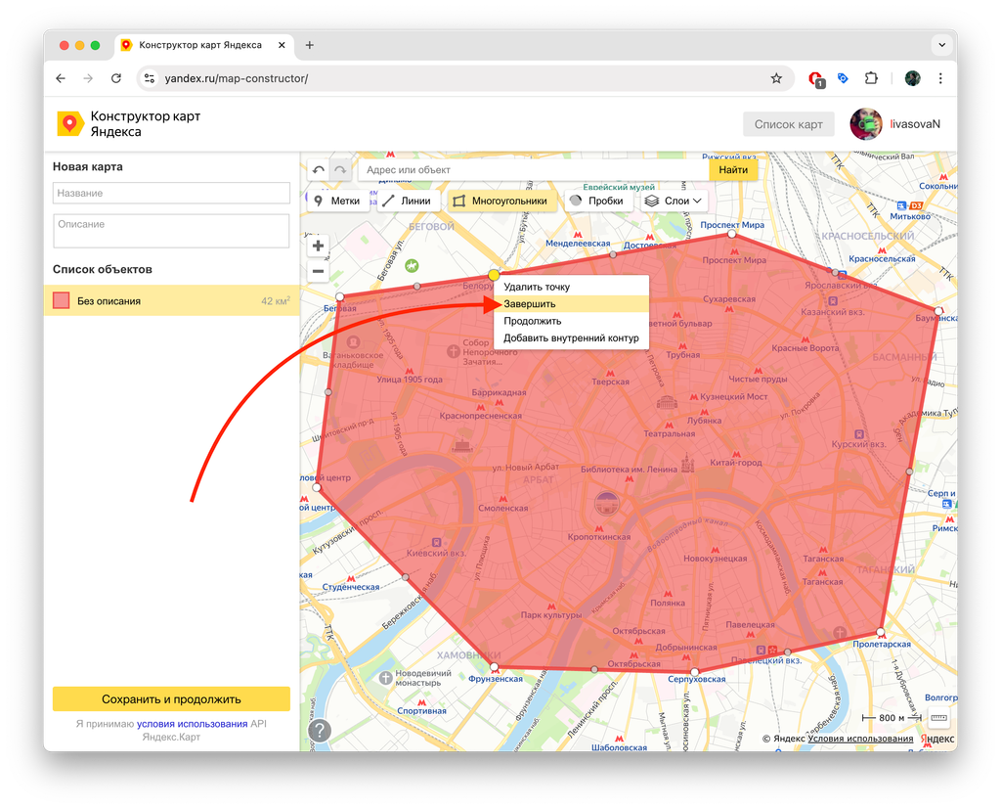
Task: Open Условия использования link on map
Action: pyautogui.click(x=860, y=739)
